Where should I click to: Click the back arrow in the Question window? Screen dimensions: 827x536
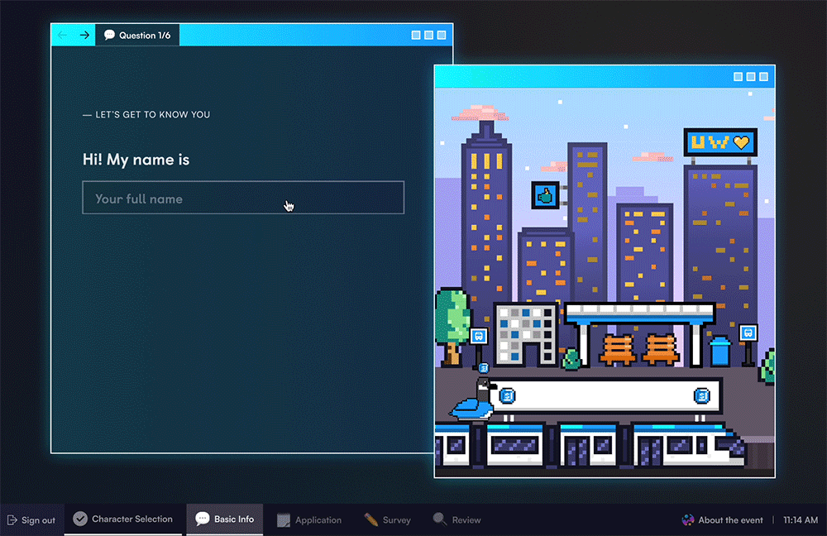(x=62, y=35)
